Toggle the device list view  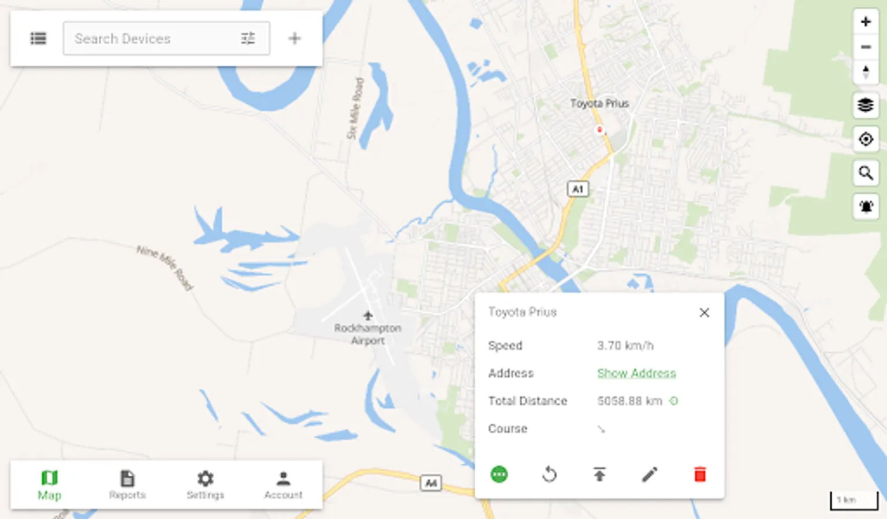click(38, 39)
